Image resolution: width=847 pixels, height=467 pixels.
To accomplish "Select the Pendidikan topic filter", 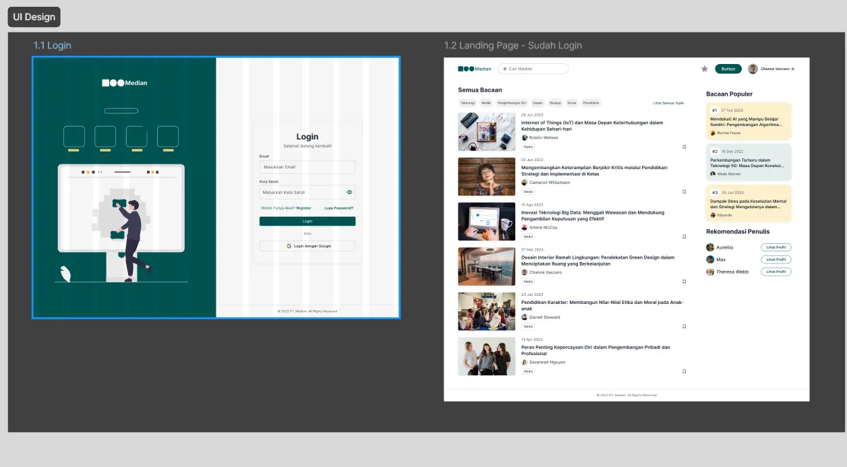I will tap(591, 102).
